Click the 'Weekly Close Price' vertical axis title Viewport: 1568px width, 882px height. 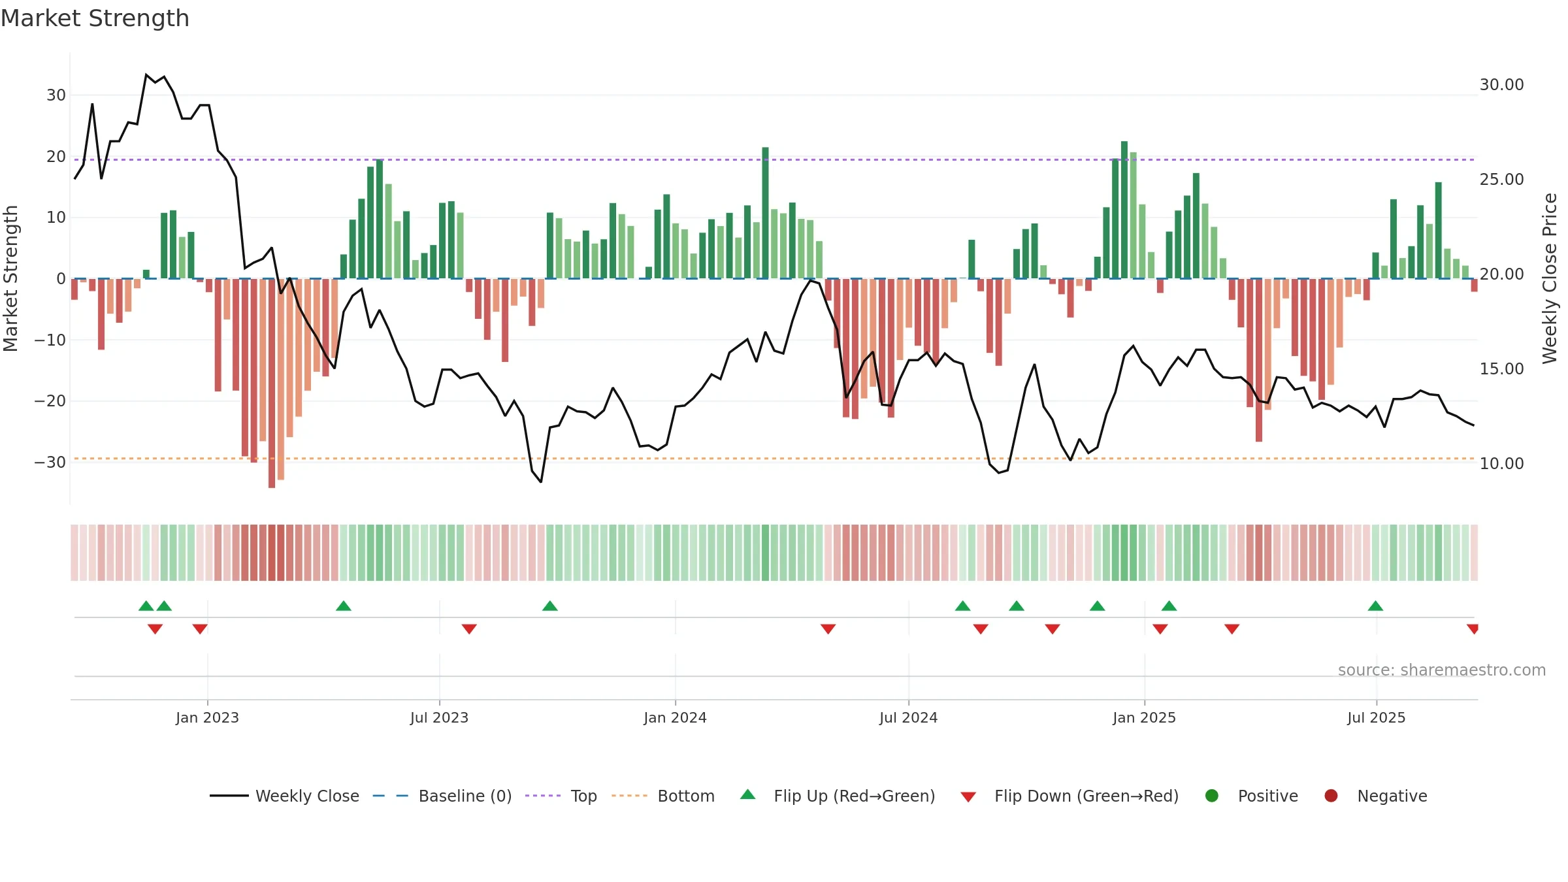pyautogui.click(x=1550, y=278)
